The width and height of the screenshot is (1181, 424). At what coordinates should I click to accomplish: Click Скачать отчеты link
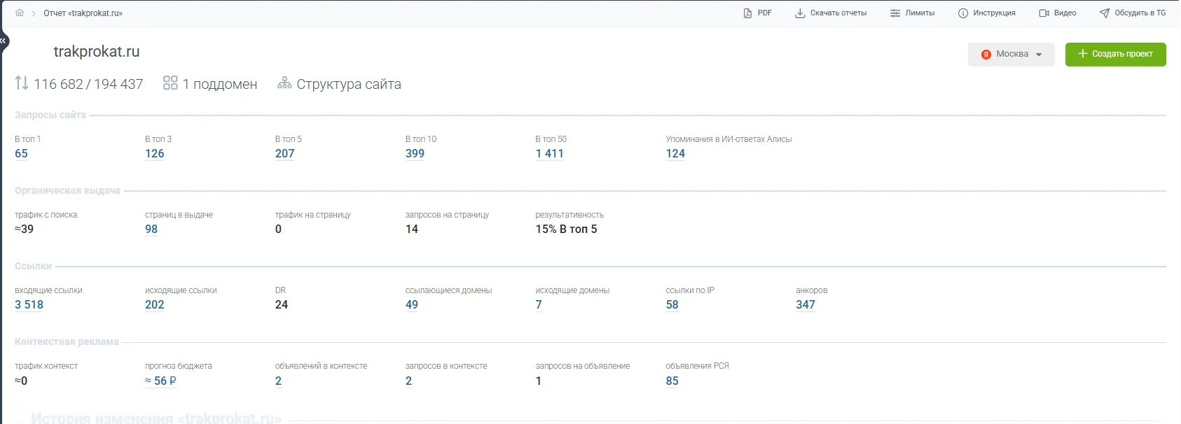click(x=831, y=13)
